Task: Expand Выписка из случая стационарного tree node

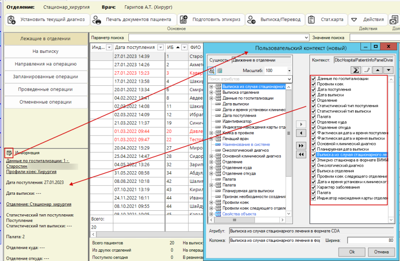Action: point(211,87)
